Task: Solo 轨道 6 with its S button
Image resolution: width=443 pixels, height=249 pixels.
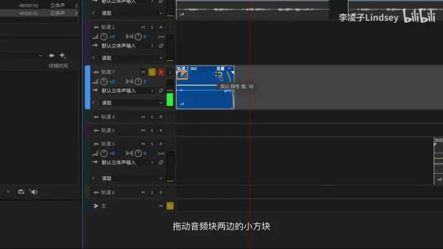Action: tap(152, 193)
